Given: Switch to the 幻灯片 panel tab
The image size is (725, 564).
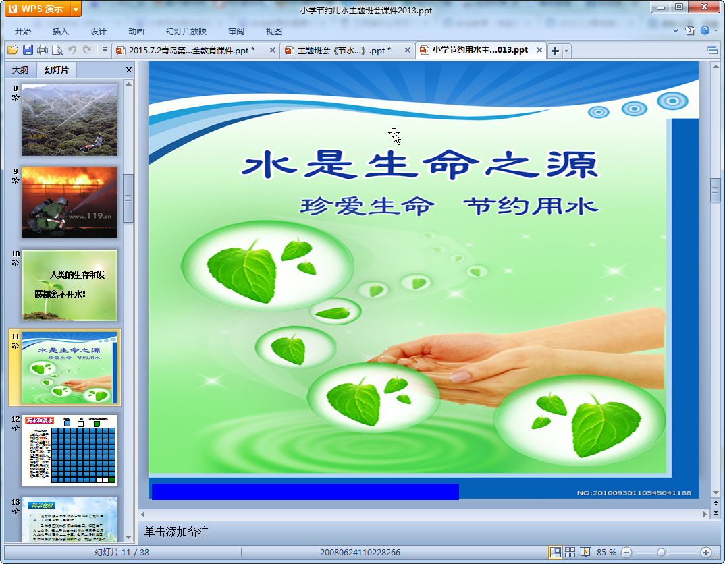Looking at the screenshot, I should [57, 69].
